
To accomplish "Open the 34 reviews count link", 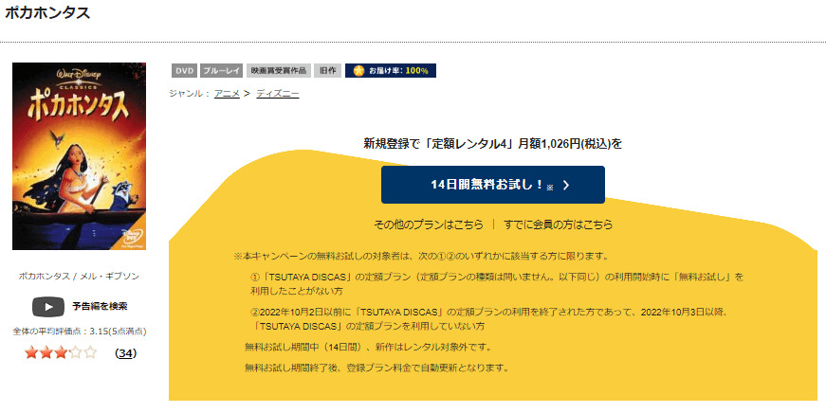I will click(x=125, y=353).
